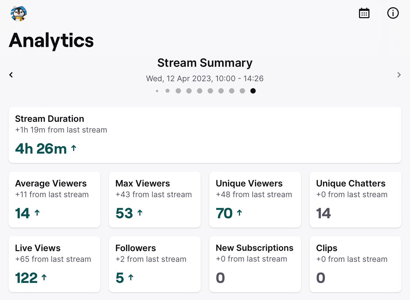The image size is (410, 300).
Task: Select the last black pagination dot
Action: click(253, 91)
